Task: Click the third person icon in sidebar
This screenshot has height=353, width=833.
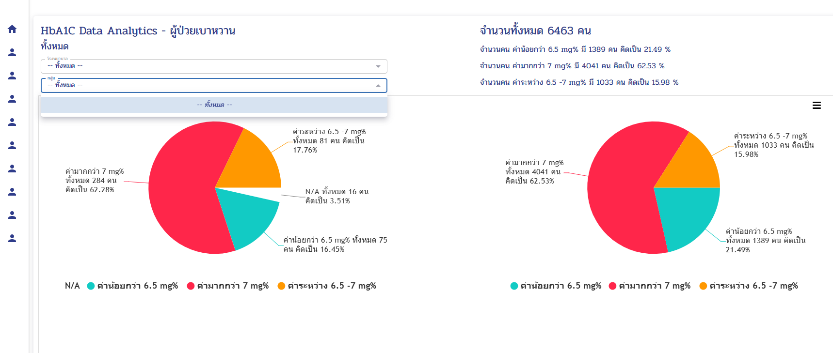Action: [12, 99]
